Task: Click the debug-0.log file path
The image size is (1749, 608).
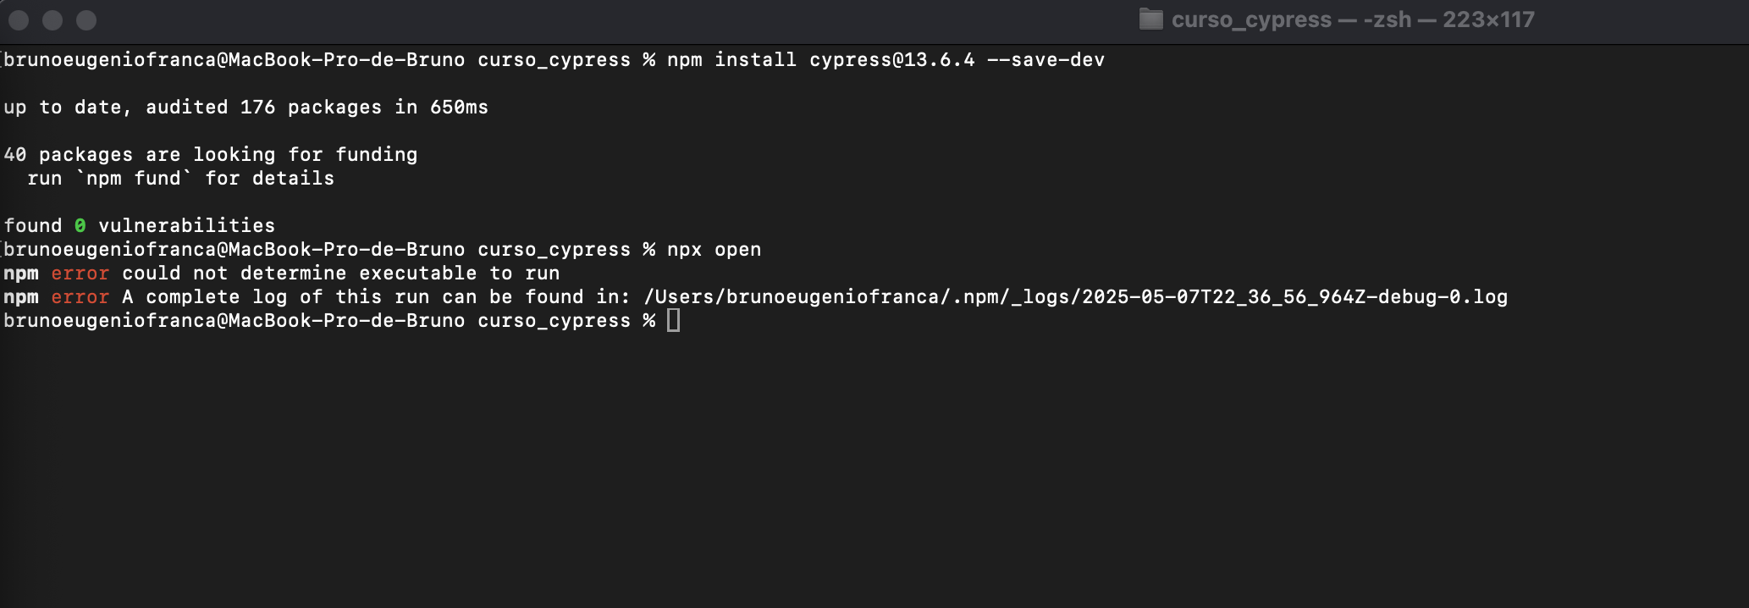Action: [1076, 297]
